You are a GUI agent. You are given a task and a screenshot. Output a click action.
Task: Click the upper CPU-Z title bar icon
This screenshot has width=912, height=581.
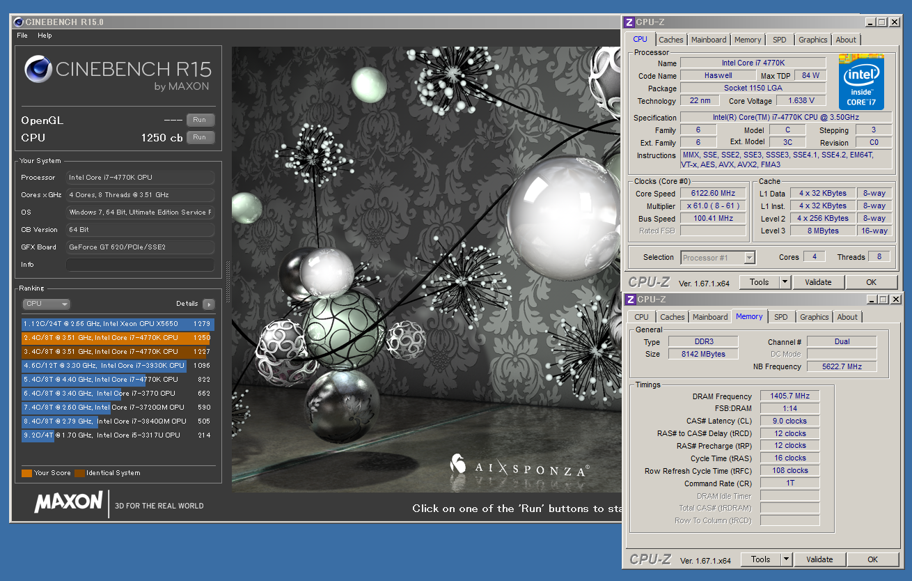629,22
